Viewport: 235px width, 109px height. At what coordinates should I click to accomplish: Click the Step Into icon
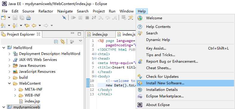click(101, 18)
